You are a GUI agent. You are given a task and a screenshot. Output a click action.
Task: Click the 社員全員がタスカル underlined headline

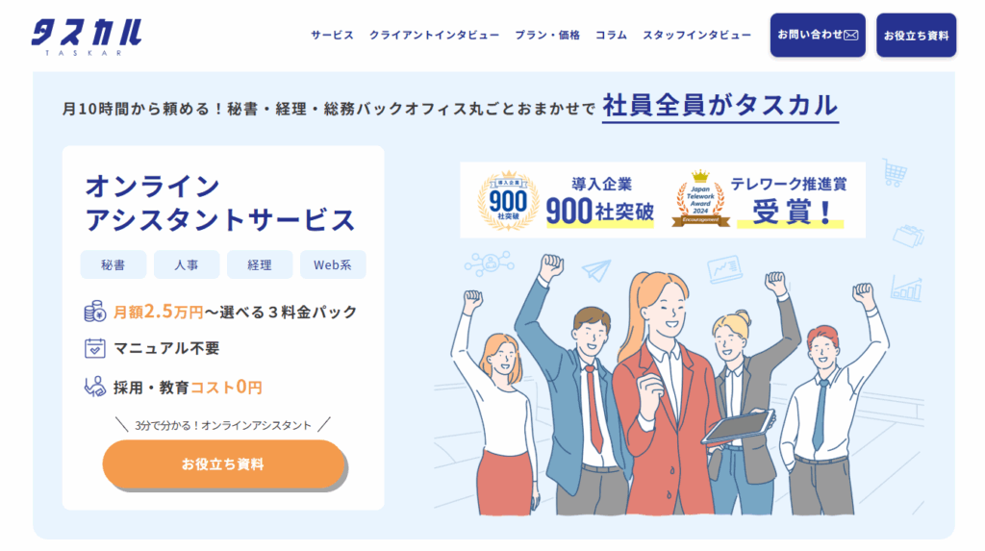[720, 106]
